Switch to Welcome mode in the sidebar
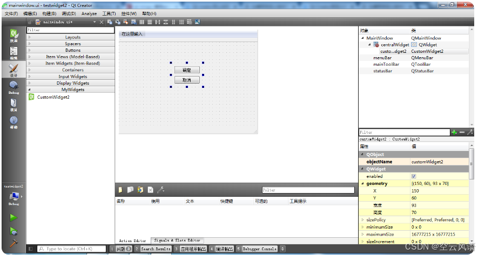Screen dimensions: 478x255 [x=14, y=36]
